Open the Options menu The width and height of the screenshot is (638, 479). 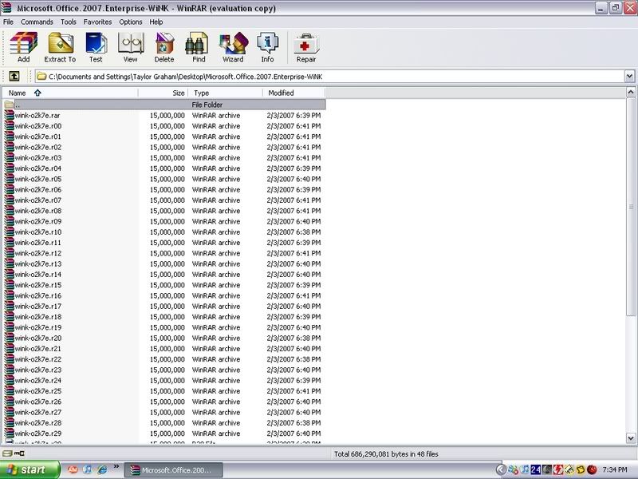[131, 22]
